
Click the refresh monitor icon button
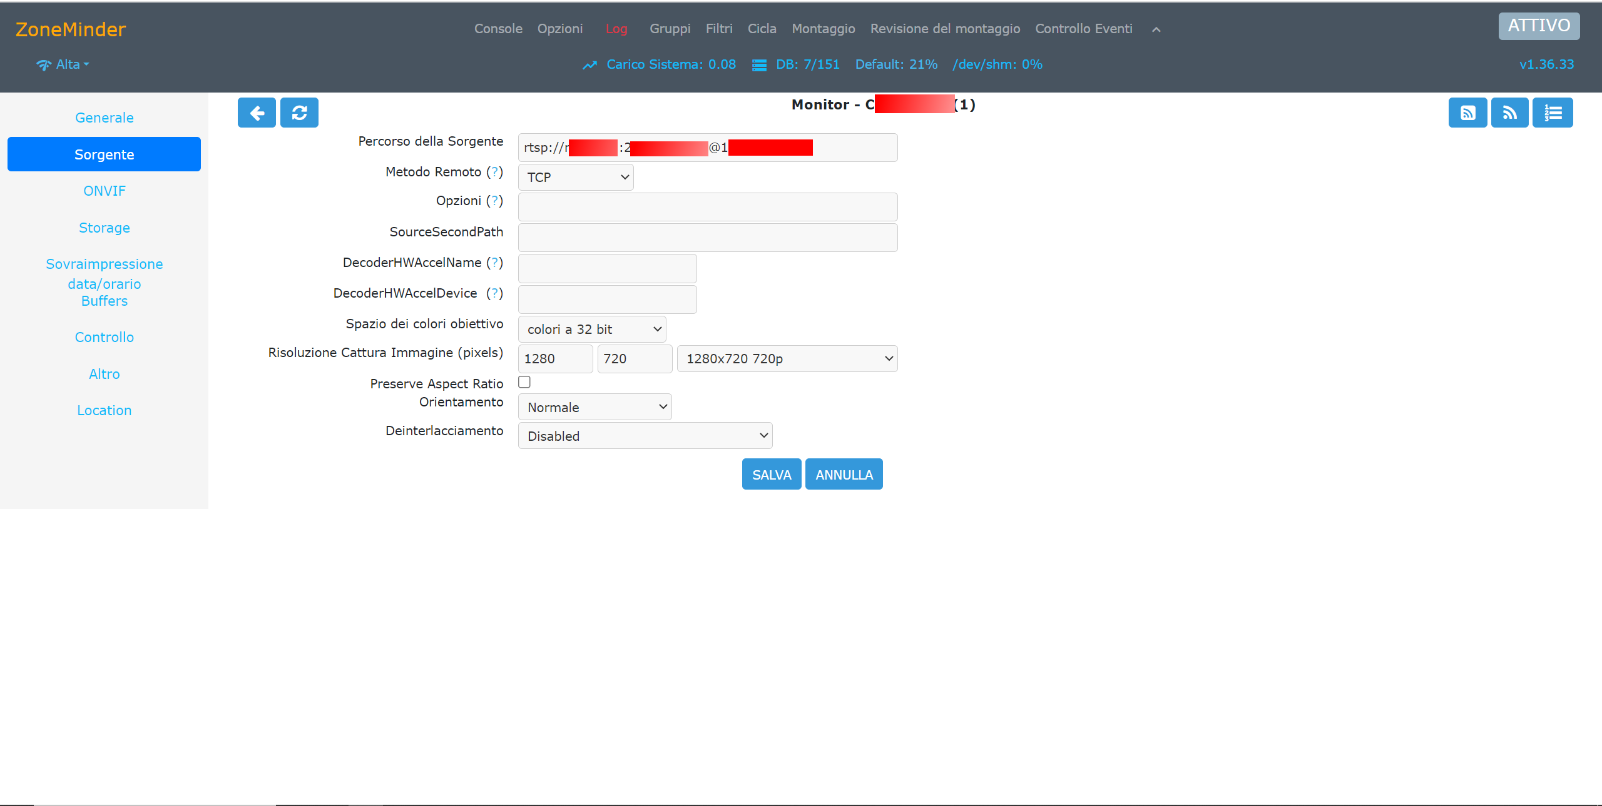point(299,113)
